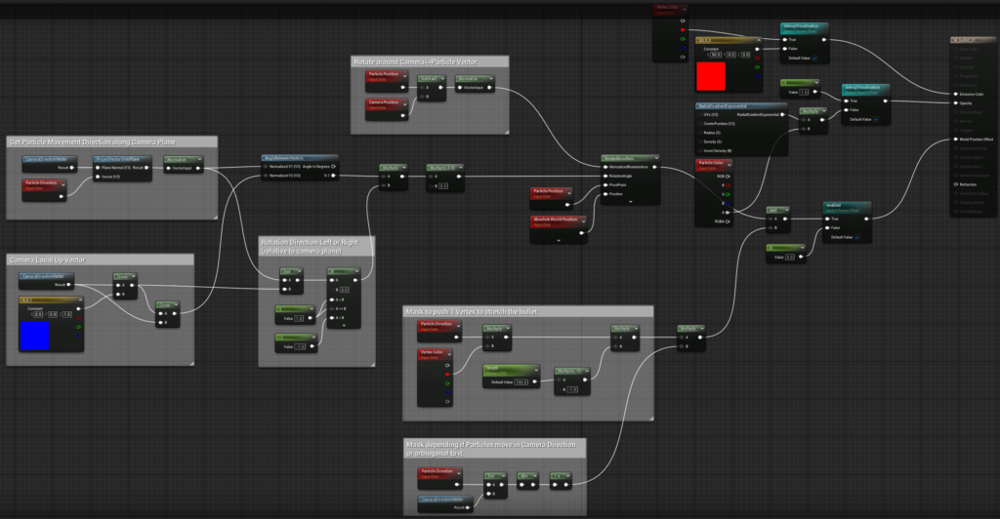
Task: Click the Z value field of the 0,0,1 constant
Action: click(67, 314)
